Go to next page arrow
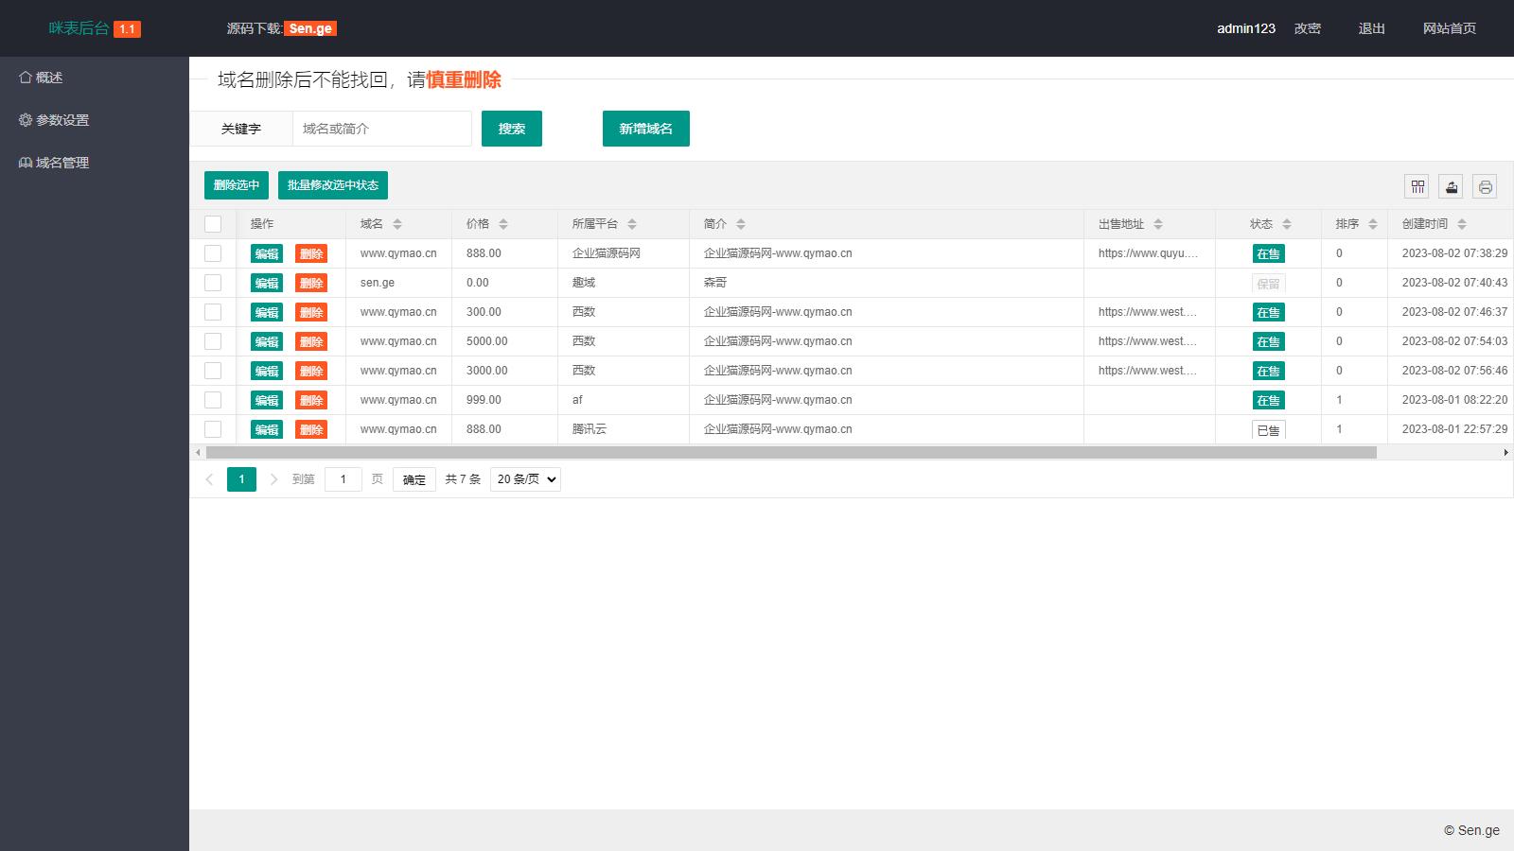The image size is (1514, 851). (273, 479)
